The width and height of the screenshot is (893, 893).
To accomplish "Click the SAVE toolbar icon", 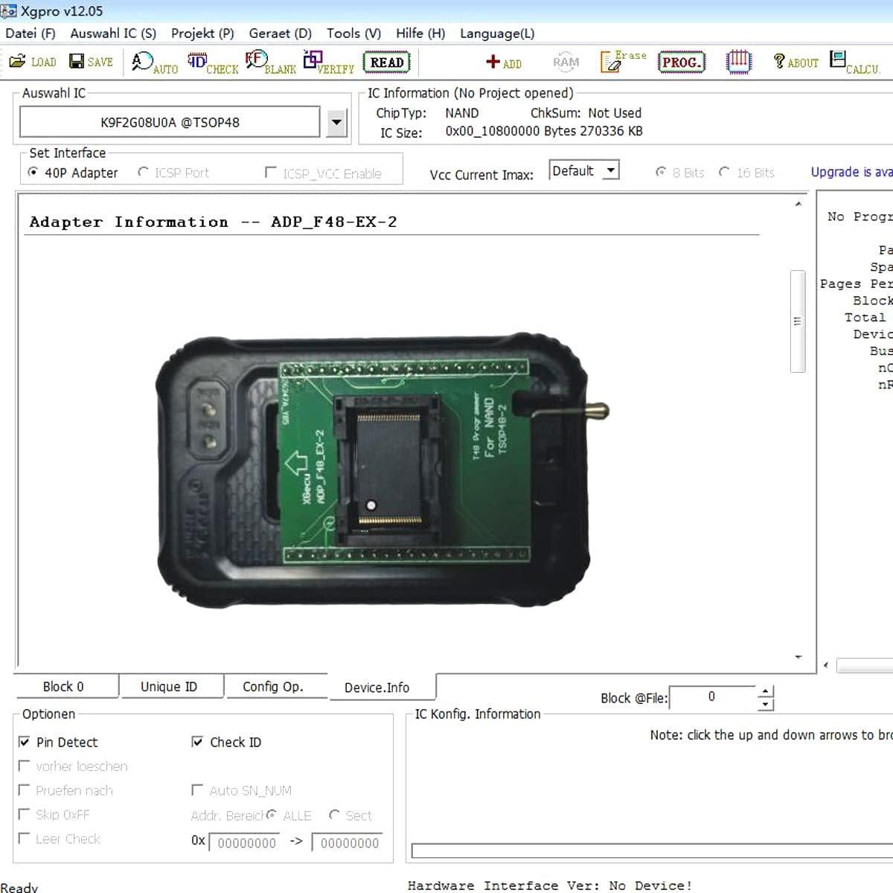I will point(90,62).
